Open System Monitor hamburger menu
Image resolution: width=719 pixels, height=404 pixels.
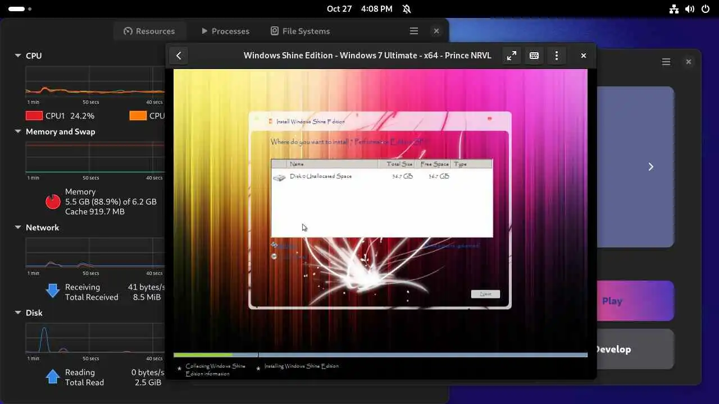[x=414, y=31]
